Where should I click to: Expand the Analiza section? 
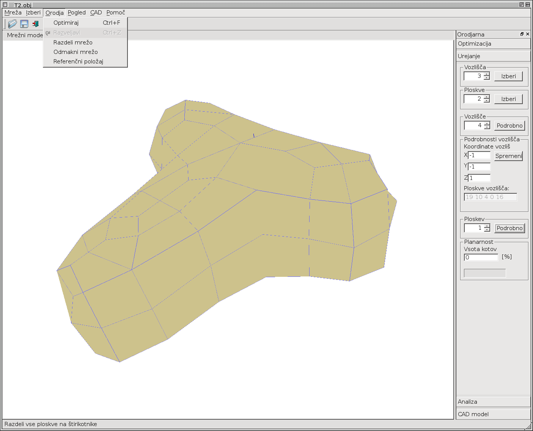tap(493, 402)
